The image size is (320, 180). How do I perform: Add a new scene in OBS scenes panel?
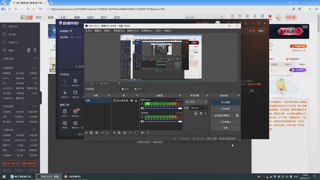(x=86, y=133)
